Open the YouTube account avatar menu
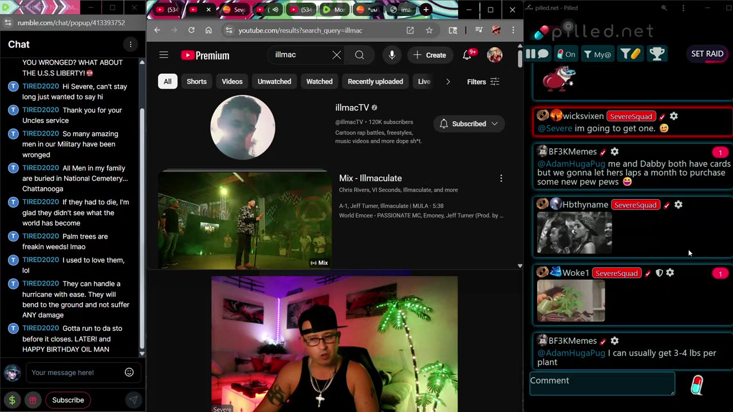Screen dimensions: 733x412 495,55
